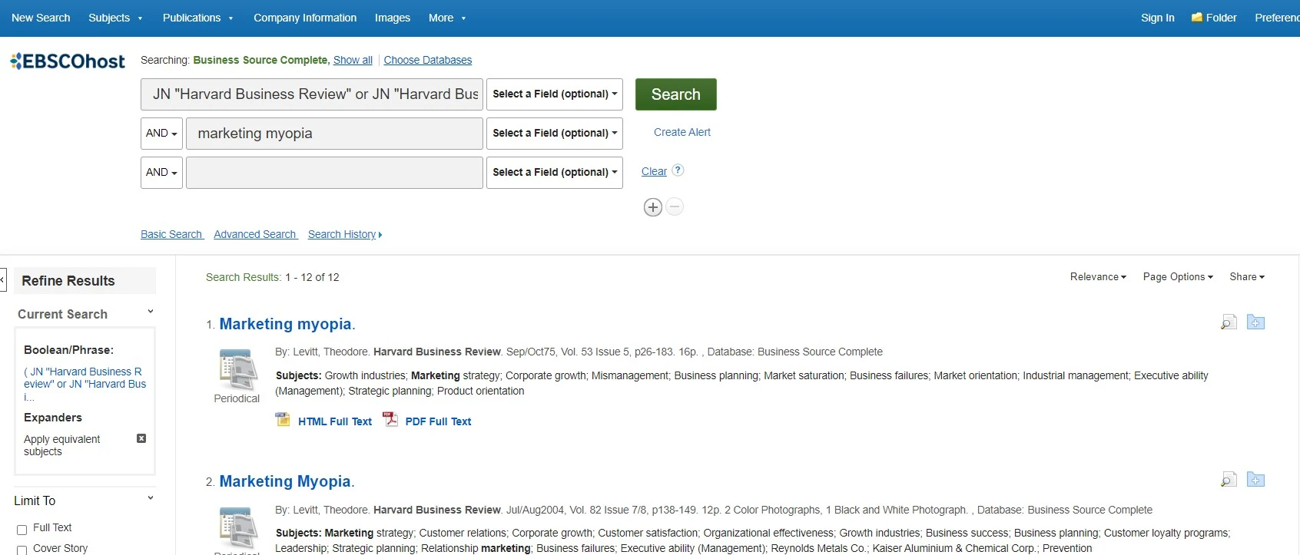Open the second Marketing Myopia result title
The height and width of the screenshot is (555, 1300).
click(x=287, y=481)
